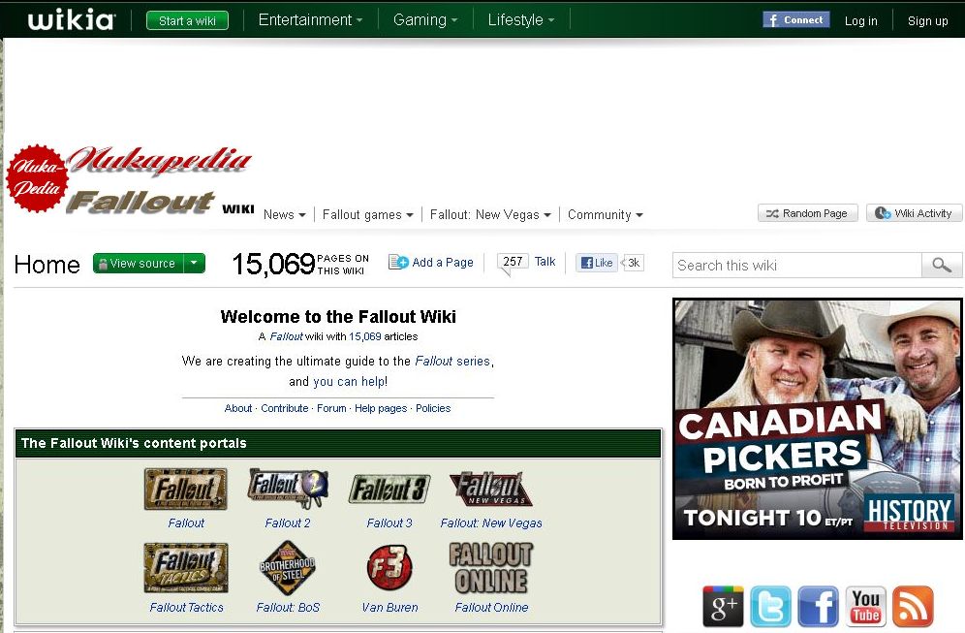The width and height of the screenshot is (965, 633).
Task: Open the YouTube social icon
Action: (865, 606)
